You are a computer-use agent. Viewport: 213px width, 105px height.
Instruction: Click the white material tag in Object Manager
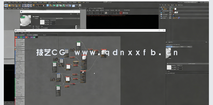[175, 9]
